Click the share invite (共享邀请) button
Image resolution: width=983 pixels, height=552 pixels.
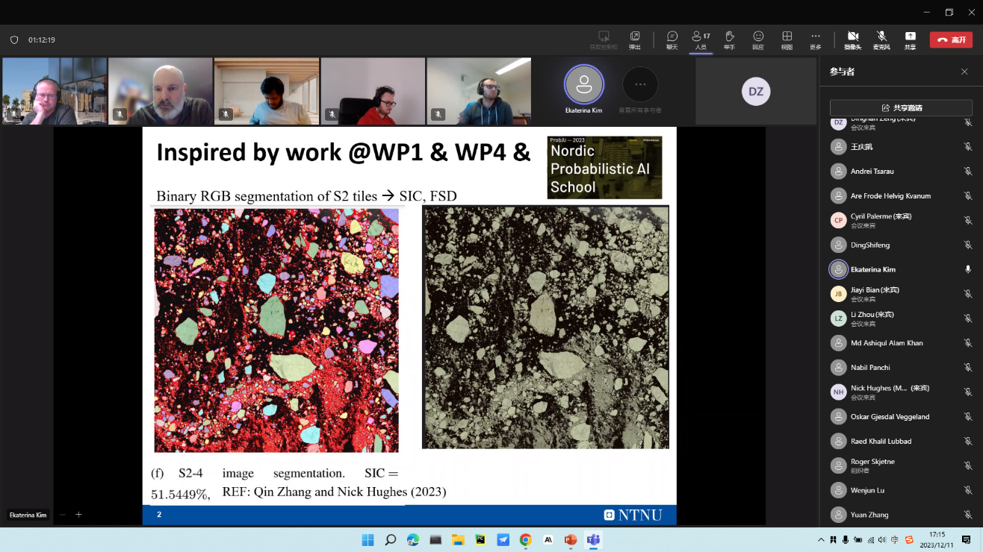[x=902, y=107]
